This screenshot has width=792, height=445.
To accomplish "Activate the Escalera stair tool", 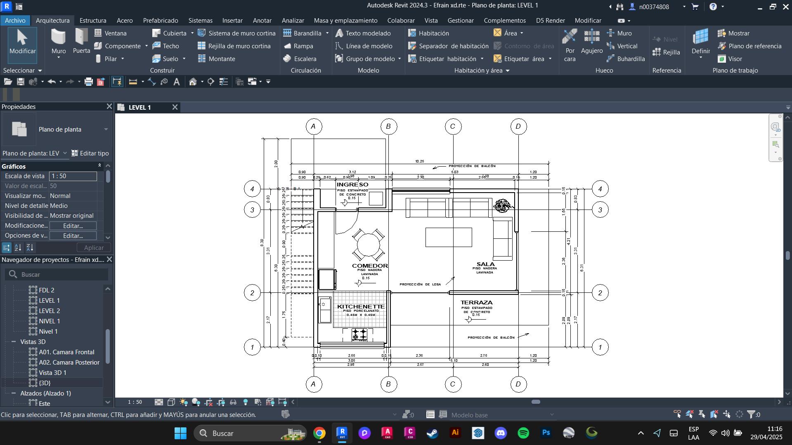I will tap(300, 59).
